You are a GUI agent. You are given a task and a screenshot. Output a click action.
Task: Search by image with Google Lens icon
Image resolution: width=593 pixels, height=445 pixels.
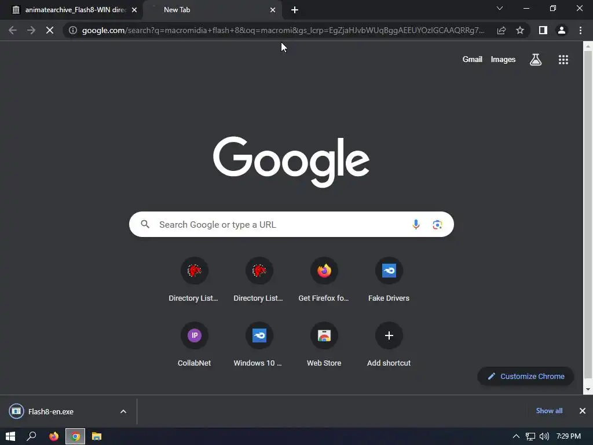[437, 224]
